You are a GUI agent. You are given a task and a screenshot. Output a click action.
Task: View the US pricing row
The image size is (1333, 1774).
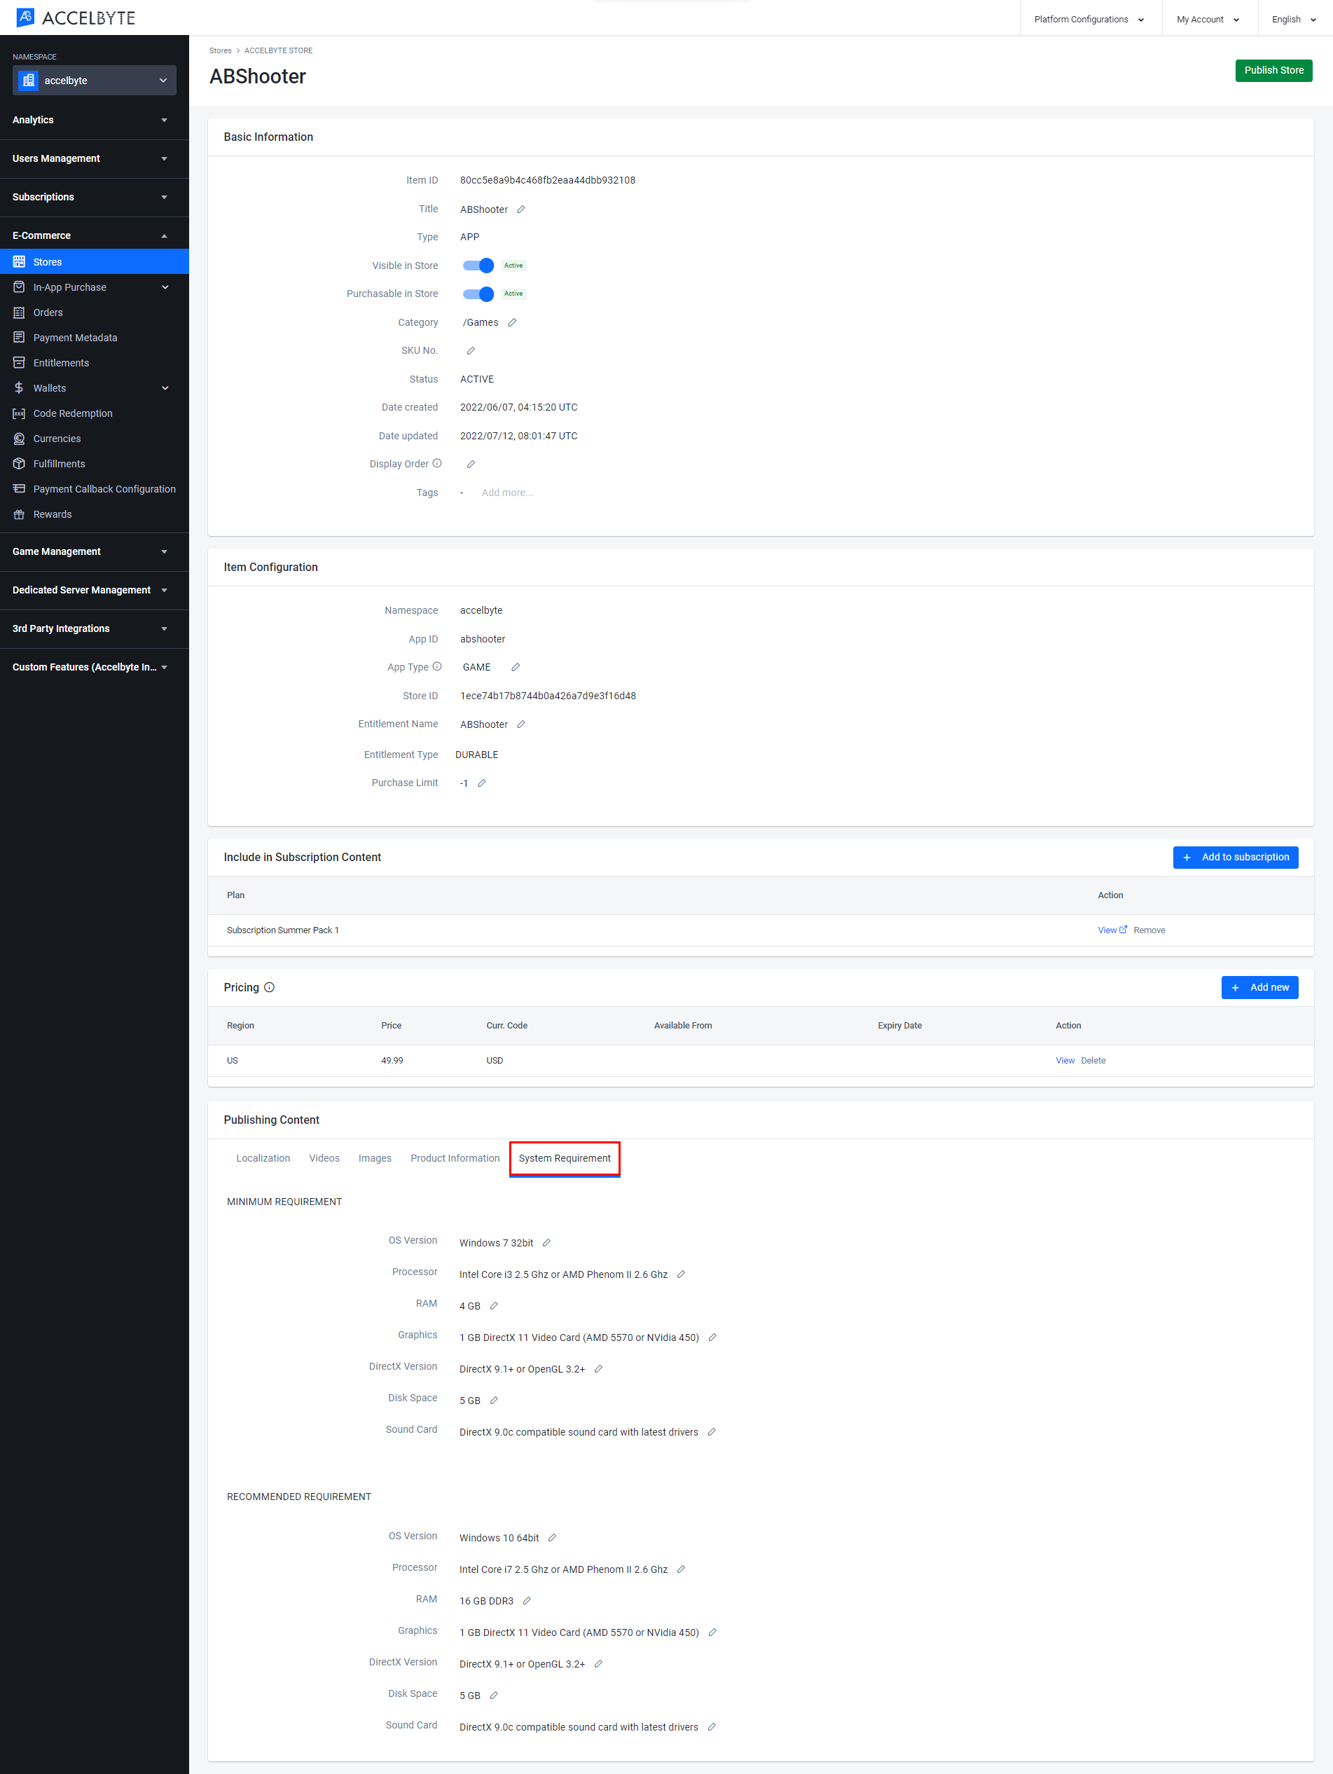[x=1065, y=1060]
